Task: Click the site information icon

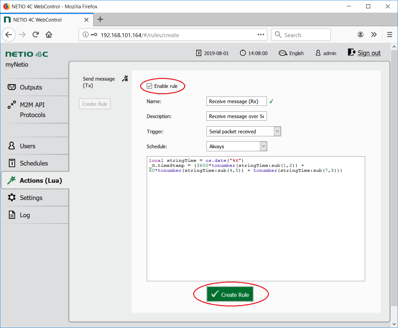Action: pos(86,34)
